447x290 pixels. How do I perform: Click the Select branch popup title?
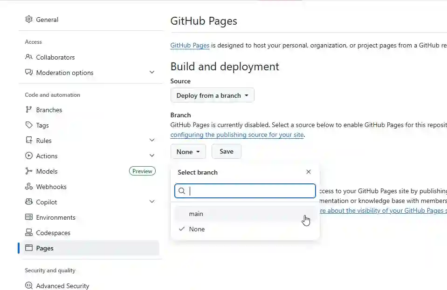click(198, 172)
